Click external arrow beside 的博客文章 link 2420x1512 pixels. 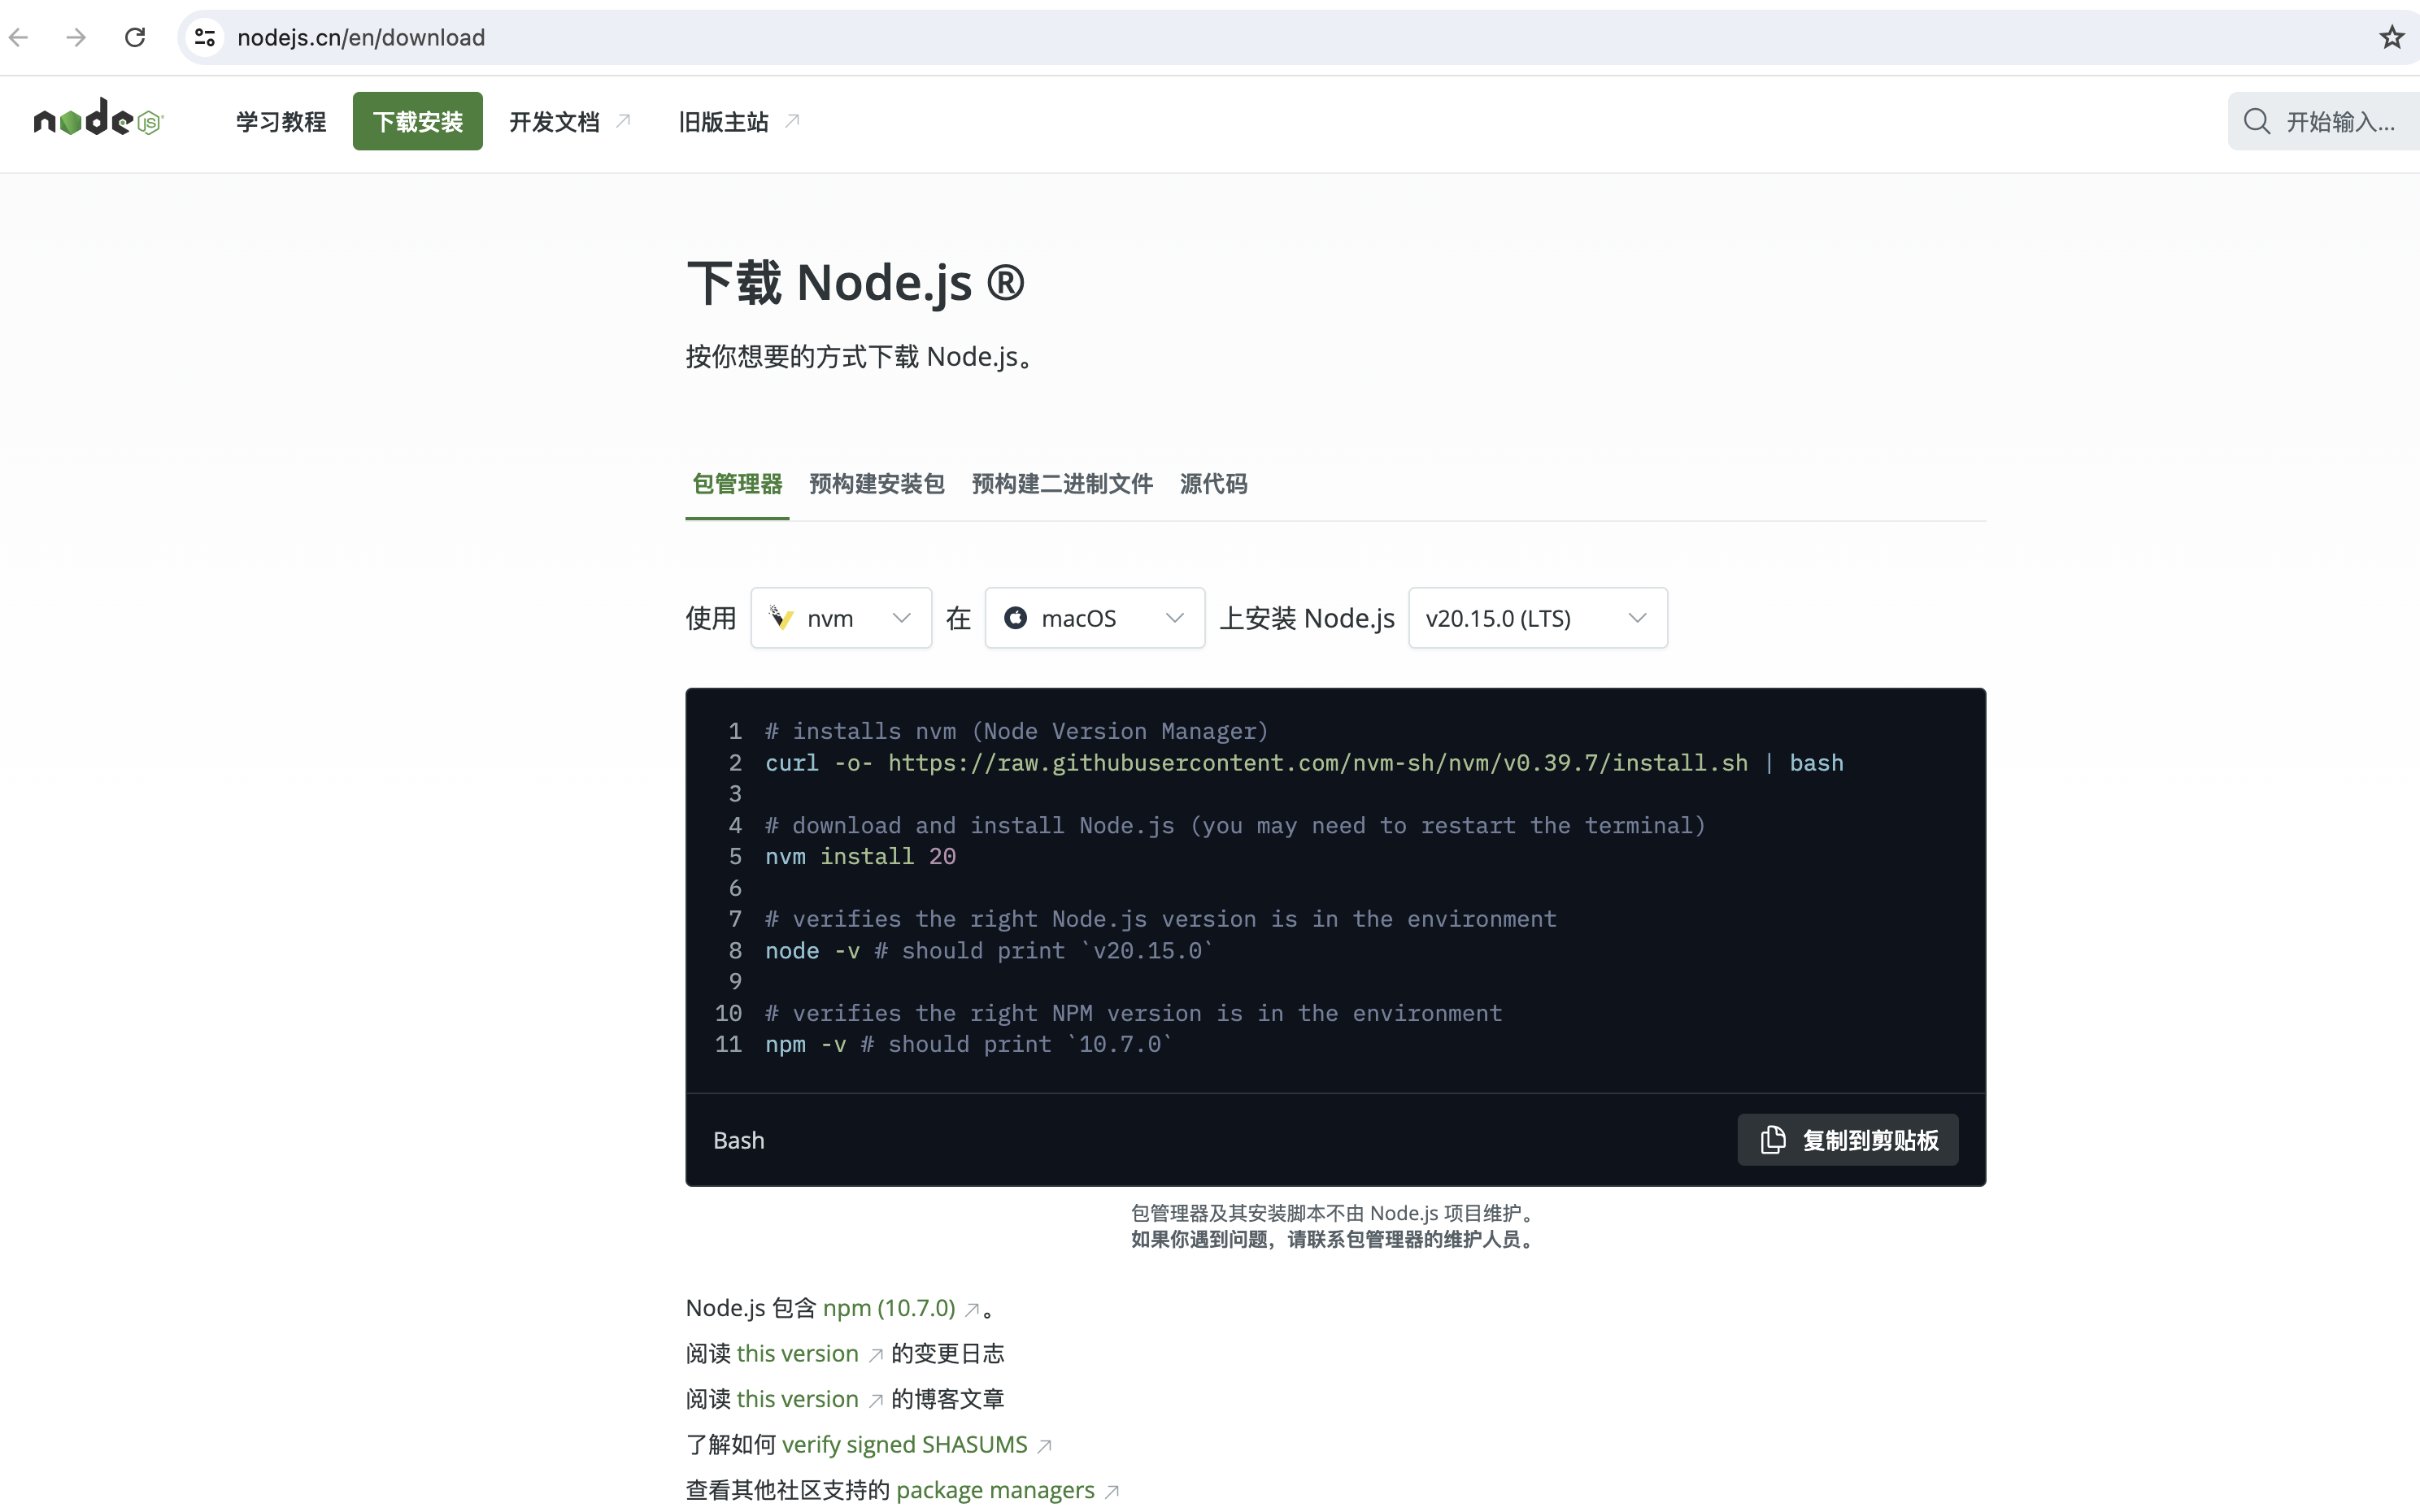point(875,1401)
